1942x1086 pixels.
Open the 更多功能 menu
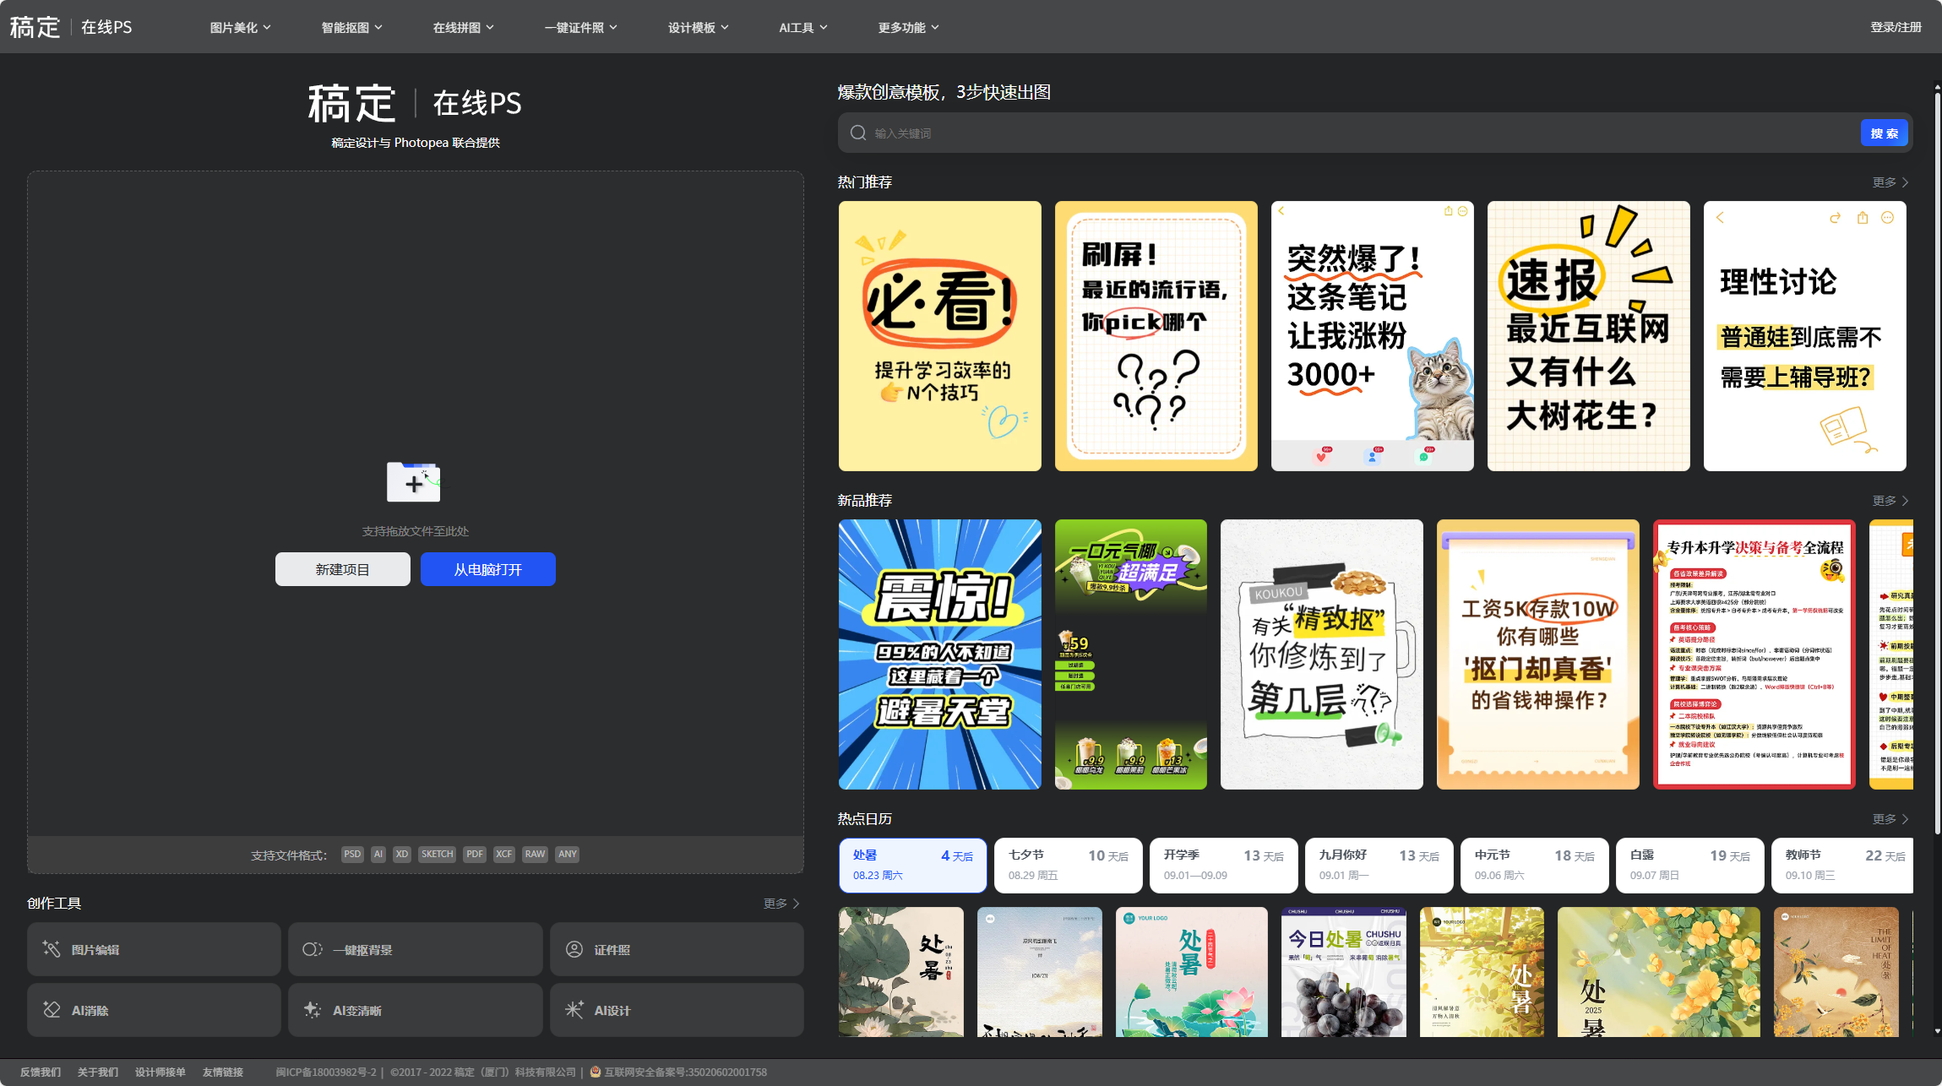906,26
